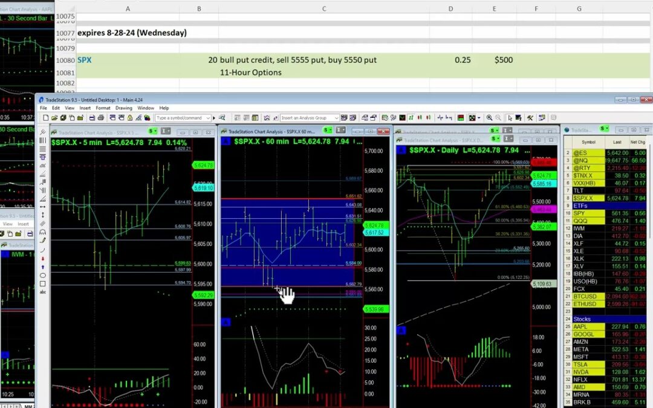Click the Net Chg column header

pyautogui.click(x=638, y=142)
